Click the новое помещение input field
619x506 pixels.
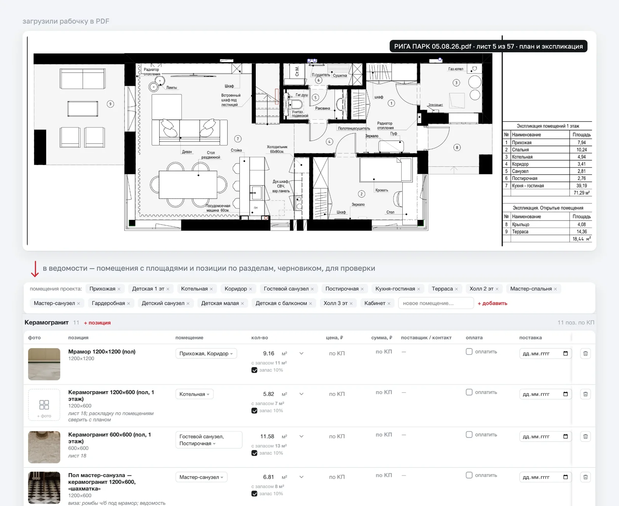(x=436, y=303)
